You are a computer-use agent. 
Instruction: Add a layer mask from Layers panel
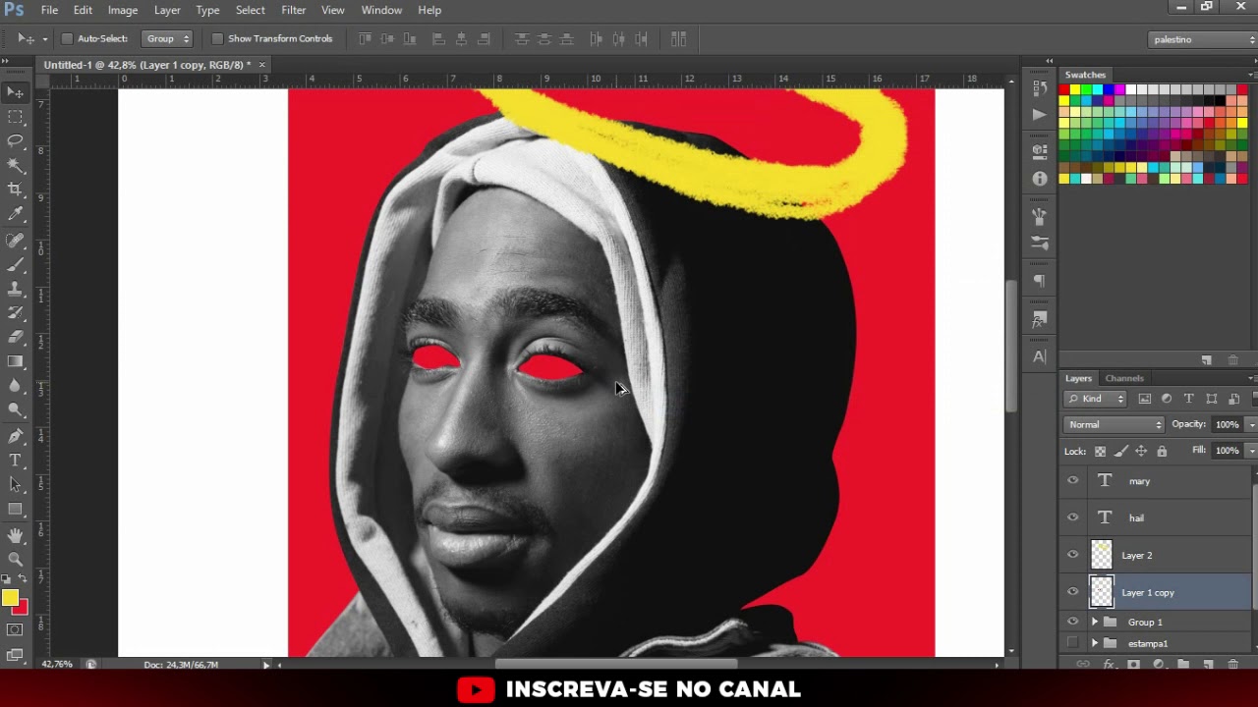click(x=1133, y=665)
